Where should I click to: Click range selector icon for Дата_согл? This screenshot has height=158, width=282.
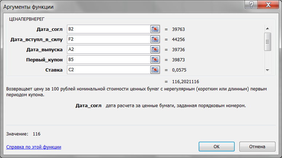[x=155, y=29]
